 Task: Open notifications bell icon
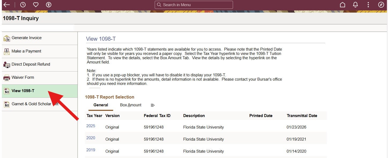click(x=355, y=5)
